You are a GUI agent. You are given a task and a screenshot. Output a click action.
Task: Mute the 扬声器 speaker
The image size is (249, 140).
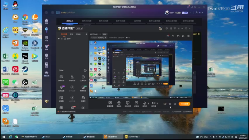coord(153,104)
